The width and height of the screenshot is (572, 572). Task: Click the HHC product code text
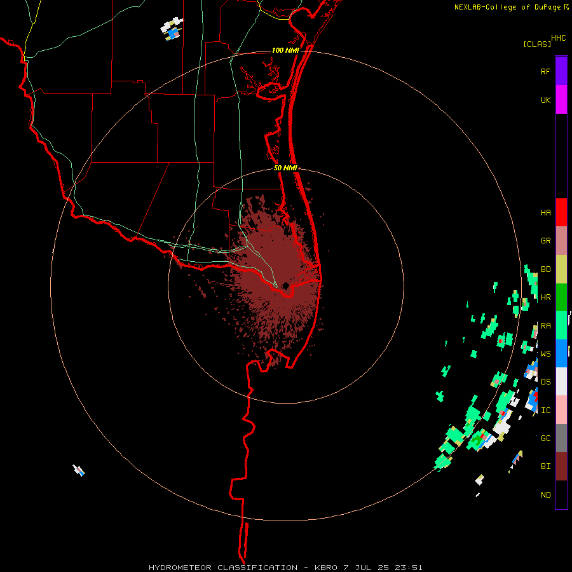558,38
